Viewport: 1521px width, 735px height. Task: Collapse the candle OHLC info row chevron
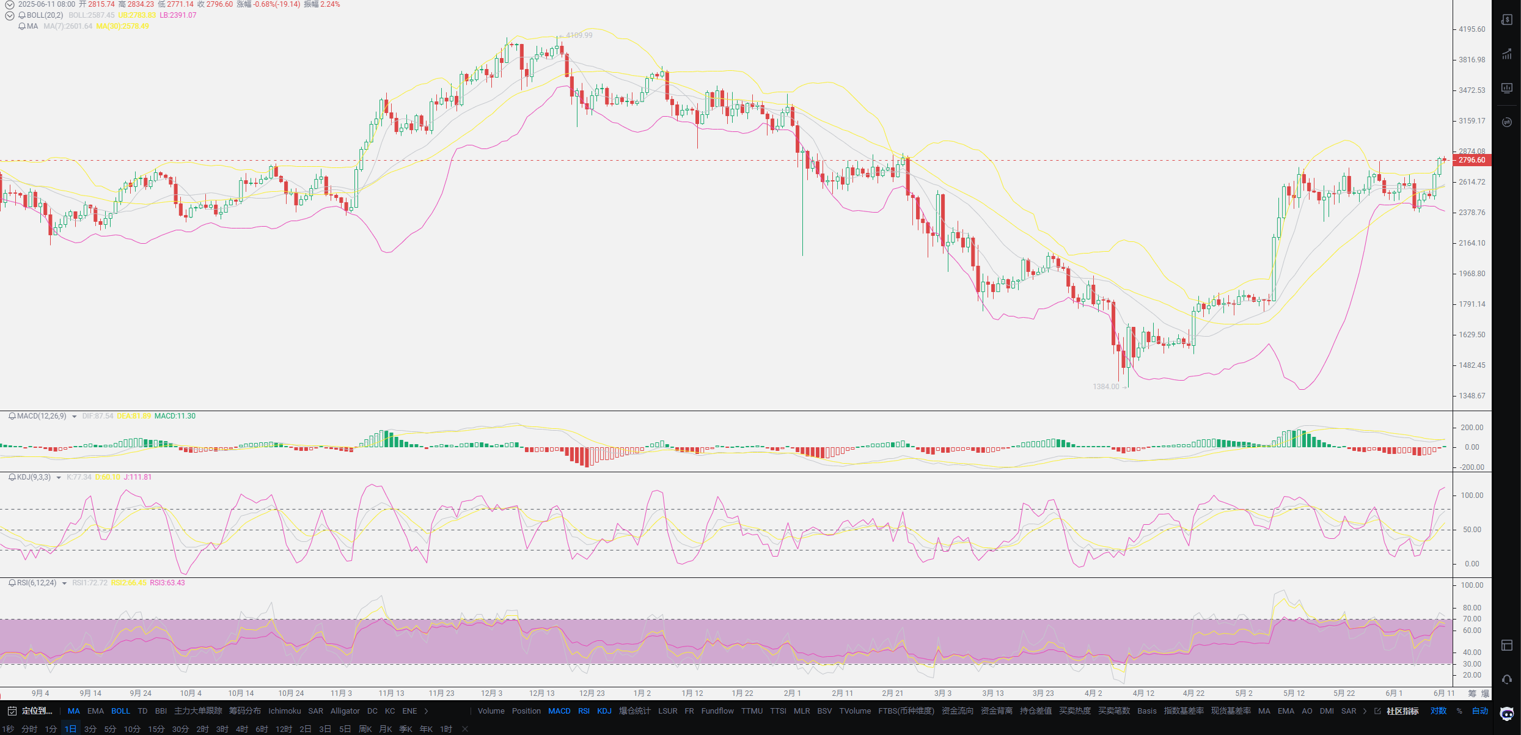(x=10, y=4)
